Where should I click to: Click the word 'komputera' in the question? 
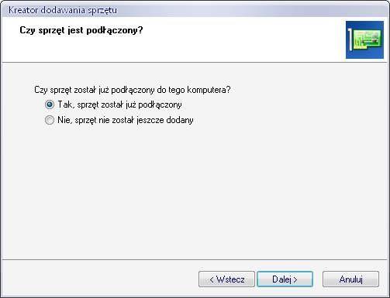pyautogui.click(x=209, y=90)
